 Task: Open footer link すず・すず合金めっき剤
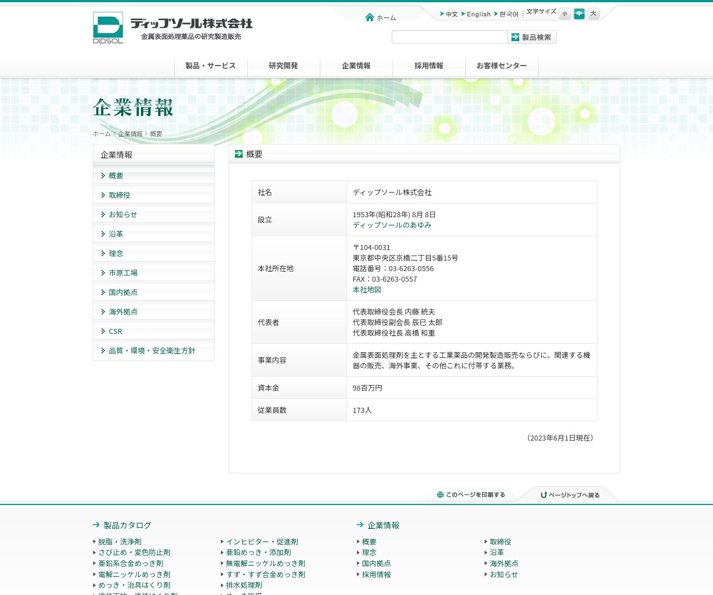click(265, 574)
